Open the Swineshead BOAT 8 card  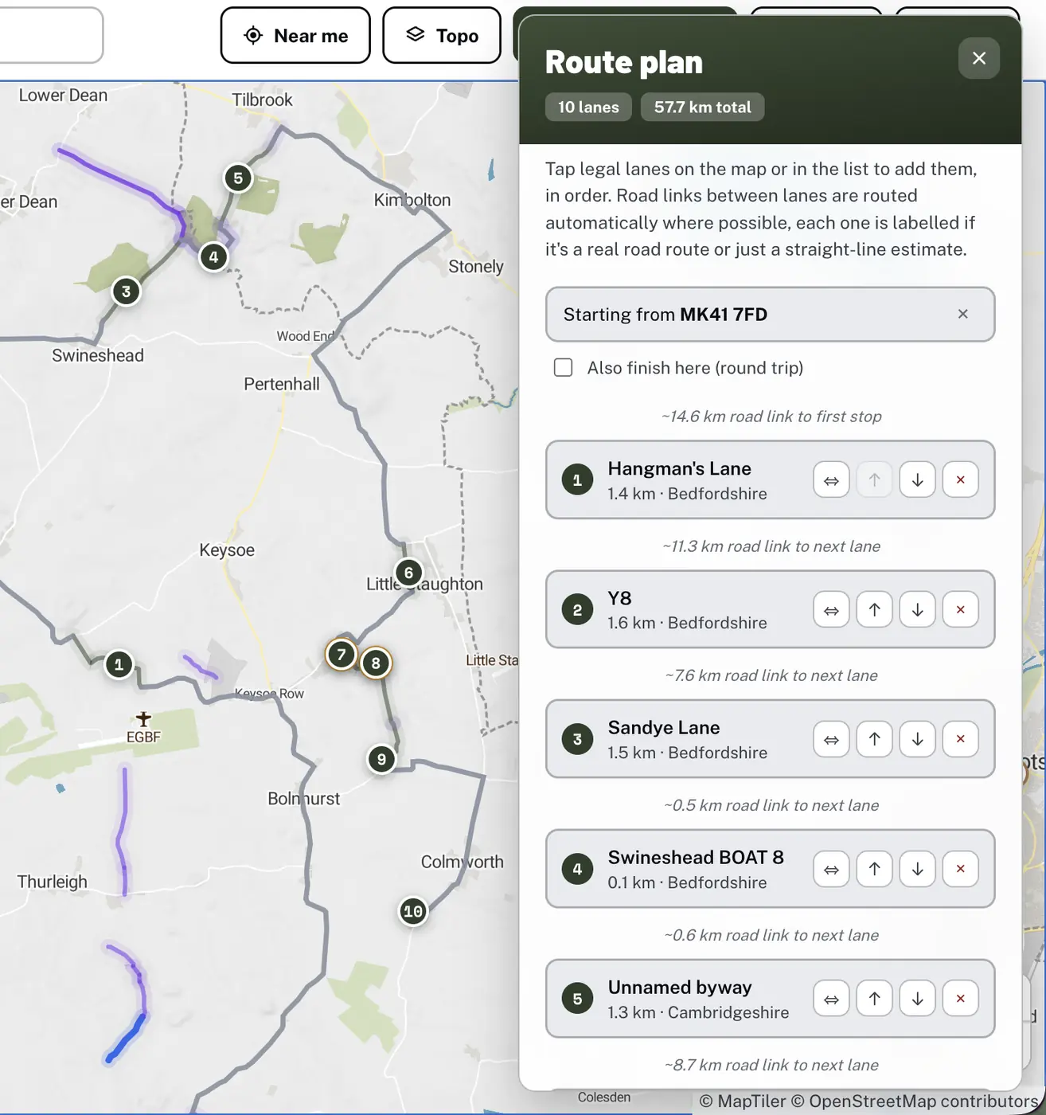click(770, 870)
